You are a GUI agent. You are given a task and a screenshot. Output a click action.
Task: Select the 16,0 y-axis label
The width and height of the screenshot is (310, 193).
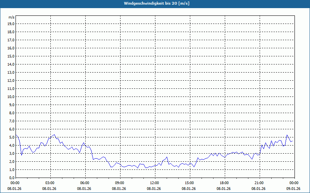coord(11,48)
